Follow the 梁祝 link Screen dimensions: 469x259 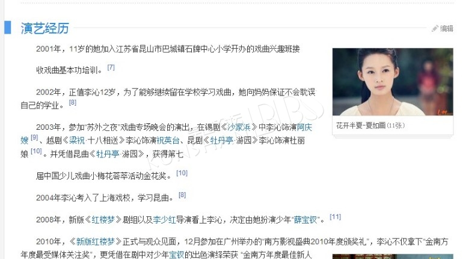77,140
